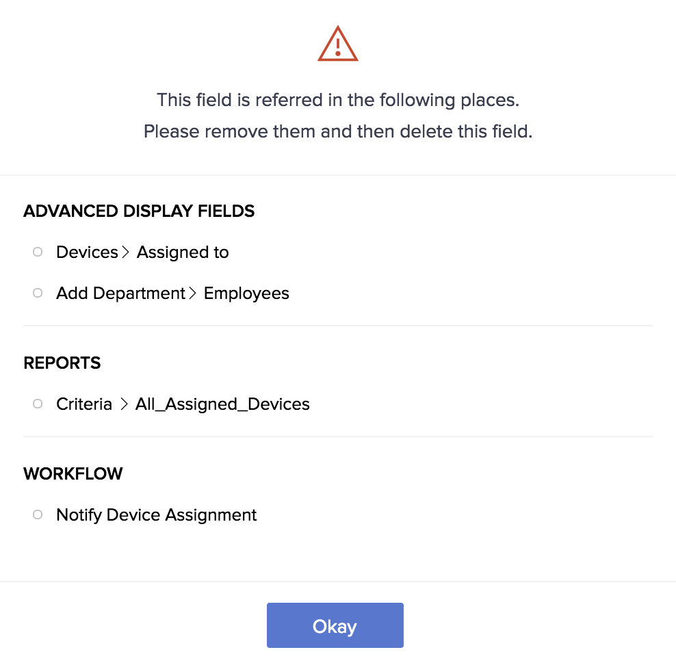Click the chevron arrow after Devices
The width and height of the screenshot is (676, 665).
(125, 252)
